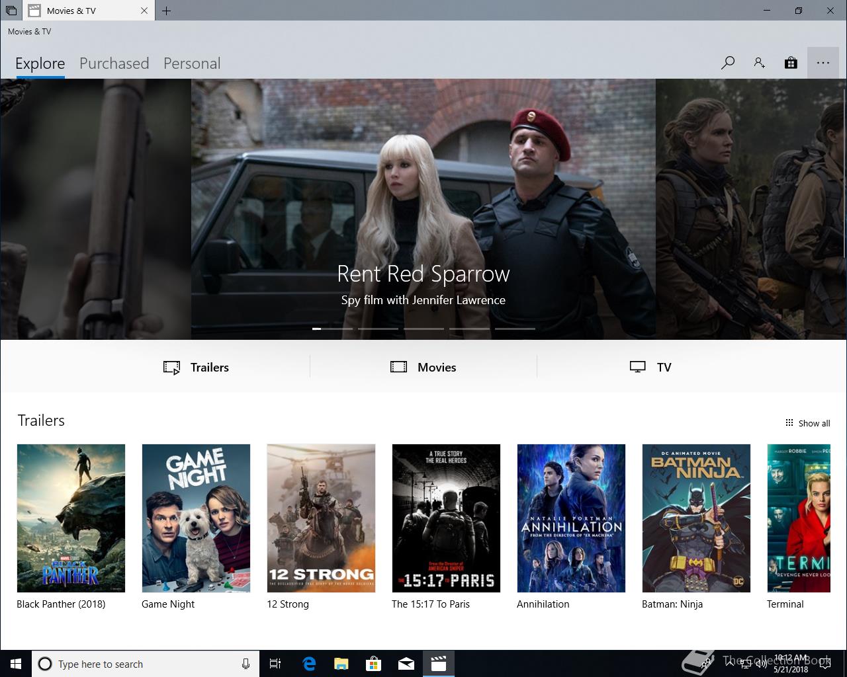Image resolution: width=847 pixels, height=677 pixels.
Task: Click the taskbar search box
Action: click(x=146, y=664)
